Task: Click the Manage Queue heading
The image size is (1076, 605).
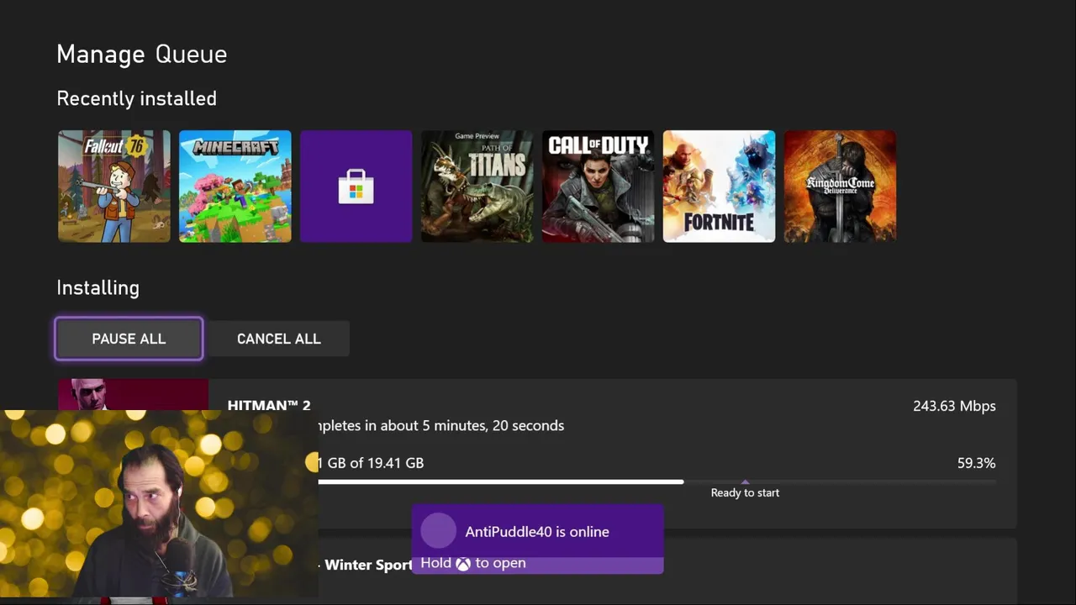Action: (x=142, y=55)
